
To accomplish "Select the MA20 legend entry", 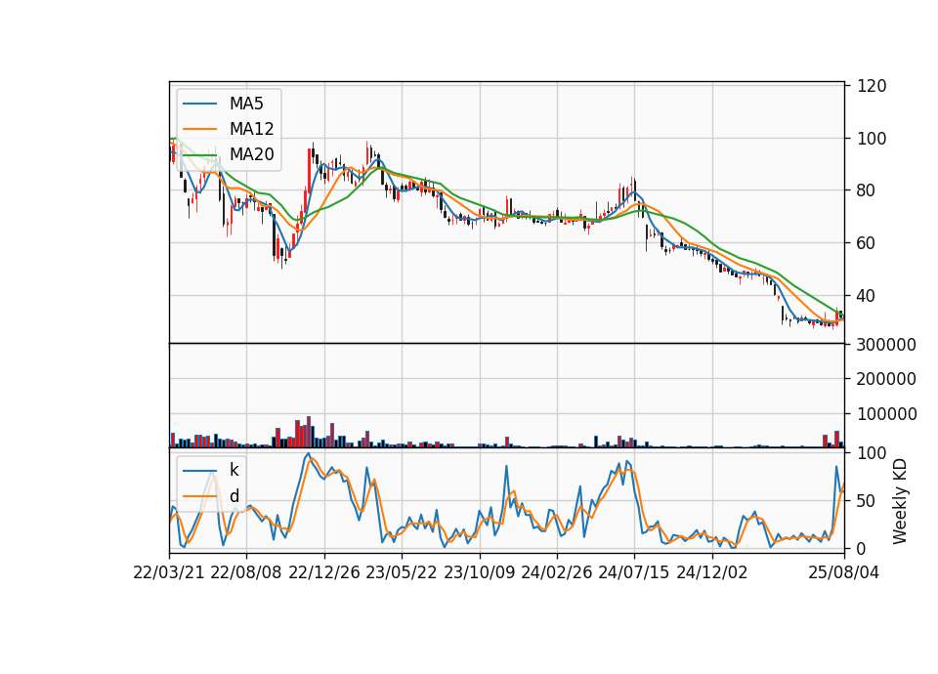I will (230, 154).
